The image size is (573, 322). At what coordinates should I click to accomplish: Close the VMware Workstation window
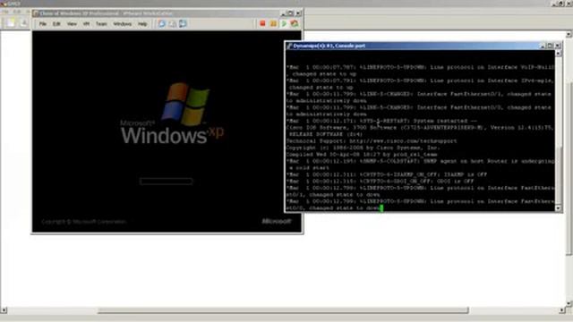(298, 13)
